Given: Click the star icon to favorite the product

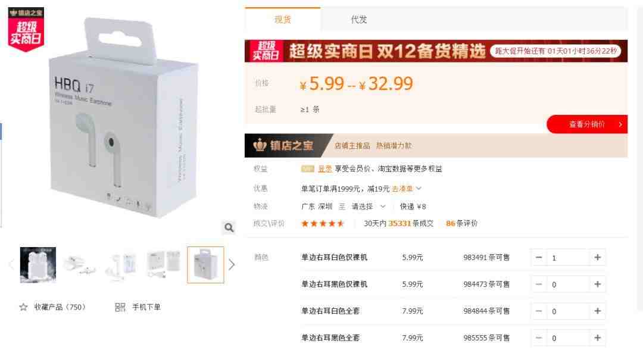Looking at the screenshot, I should point(23,307).
